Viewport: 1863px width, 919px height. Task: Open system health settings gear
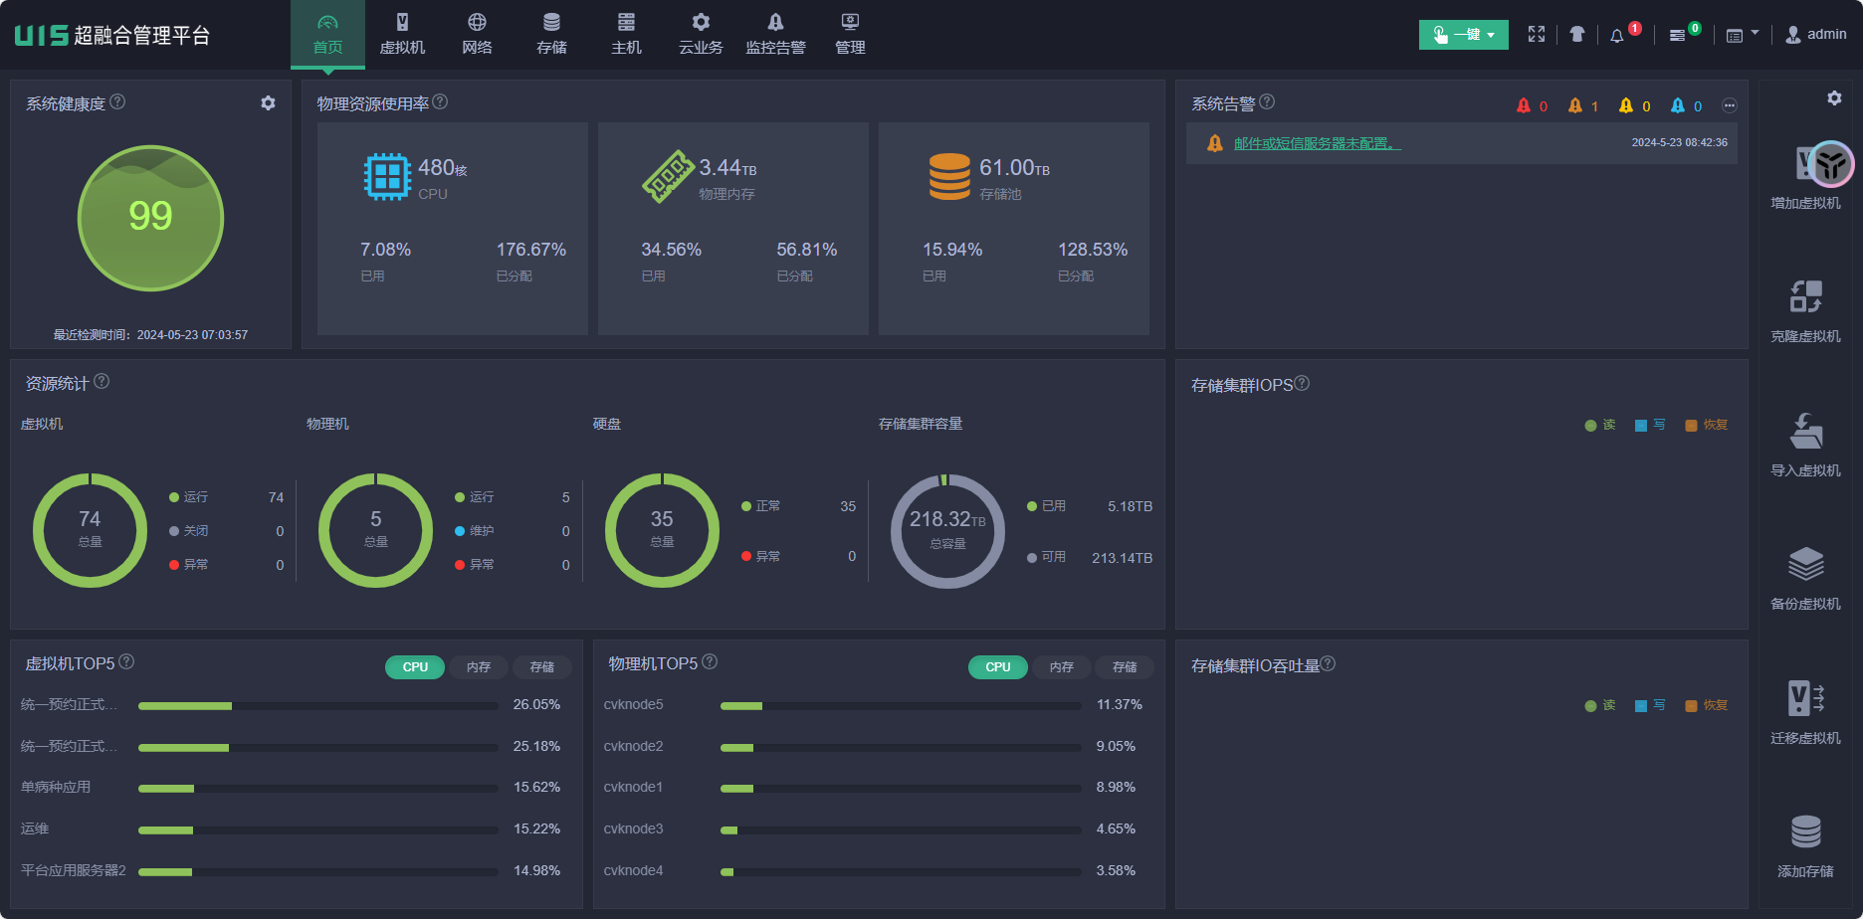click(x=268, y=102)
